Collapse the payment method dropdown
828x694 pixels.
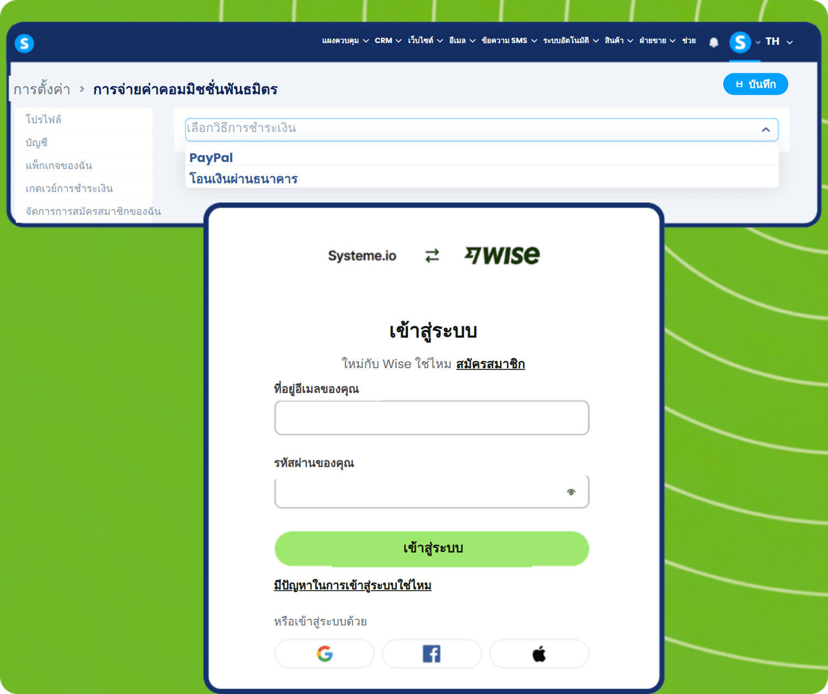click(766, 130)
